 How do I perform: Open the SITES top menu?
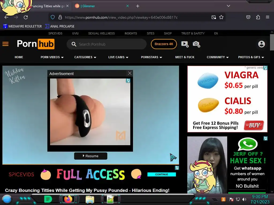pos(151,33)
